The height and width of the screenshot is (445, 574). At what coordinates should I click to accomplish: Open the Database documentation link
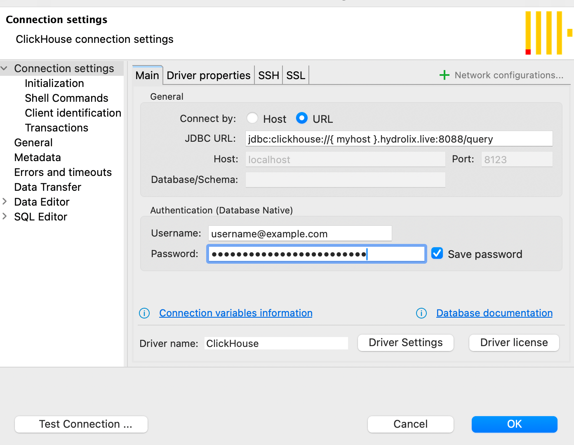click(494, 313)
